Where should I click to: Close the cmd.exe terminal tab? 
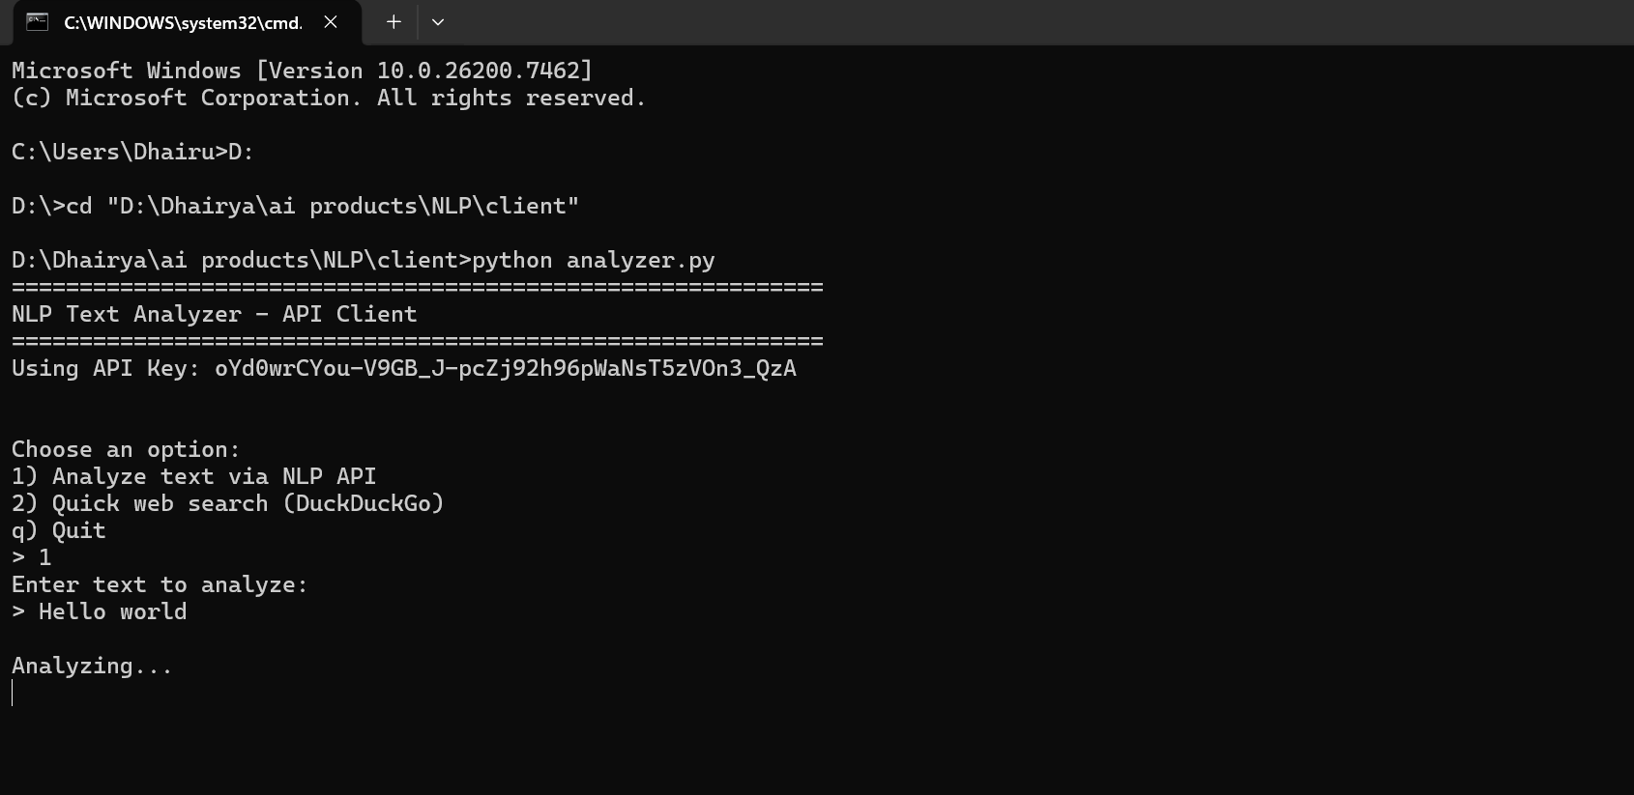tap(331, 22)
